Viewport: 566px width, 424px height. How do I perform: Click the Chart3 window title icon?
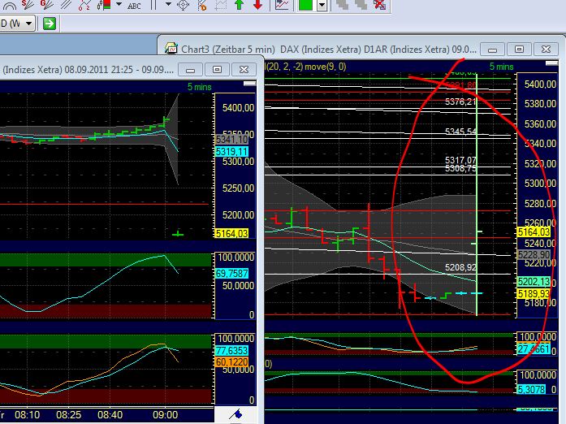tap(171, 48)
